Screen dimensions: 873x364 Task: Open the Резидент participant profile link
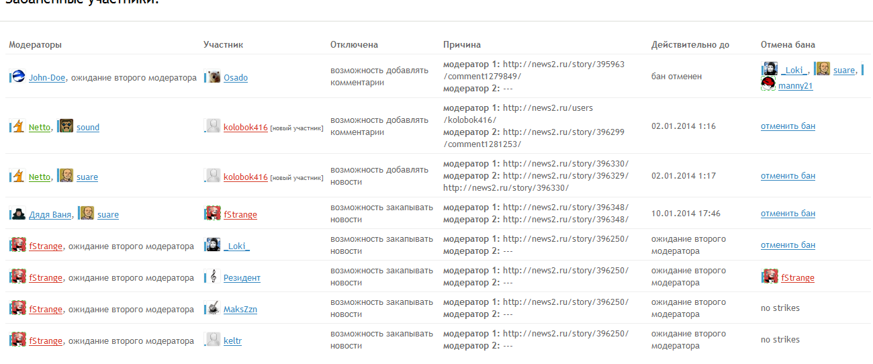click(242, 277)
